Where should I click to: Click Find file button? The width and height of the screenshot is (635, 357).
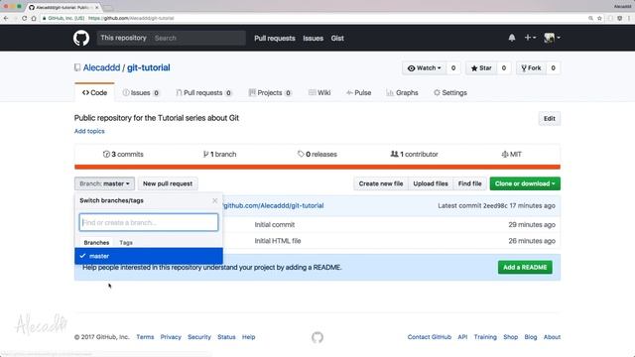(469, 183)
